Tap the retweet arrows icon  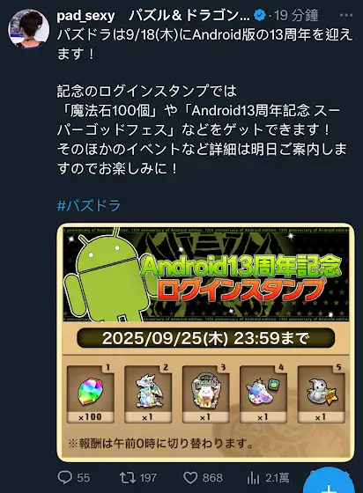[128, 478]
